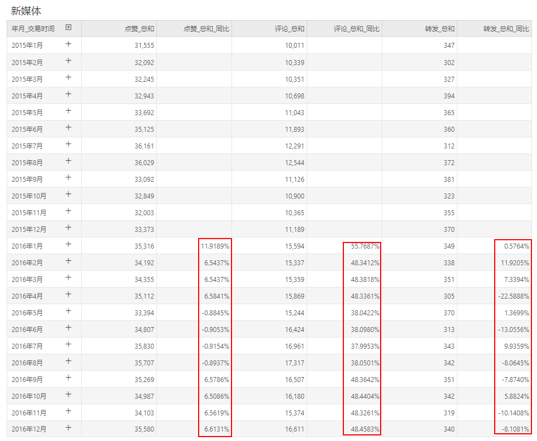This screenshot has height=441, width=537.
Task: Expand the 2015年3月 row
Action: point(68,77)
